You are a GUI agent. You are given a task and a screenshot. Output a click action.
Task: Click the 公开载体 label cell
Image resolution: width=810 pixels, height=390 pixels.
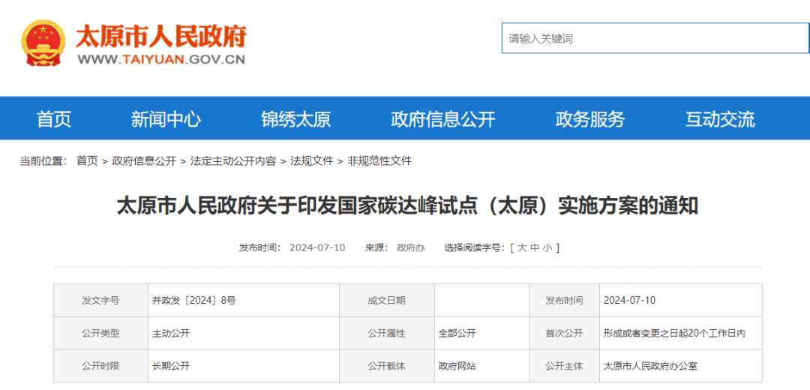(x=387, y=366)
